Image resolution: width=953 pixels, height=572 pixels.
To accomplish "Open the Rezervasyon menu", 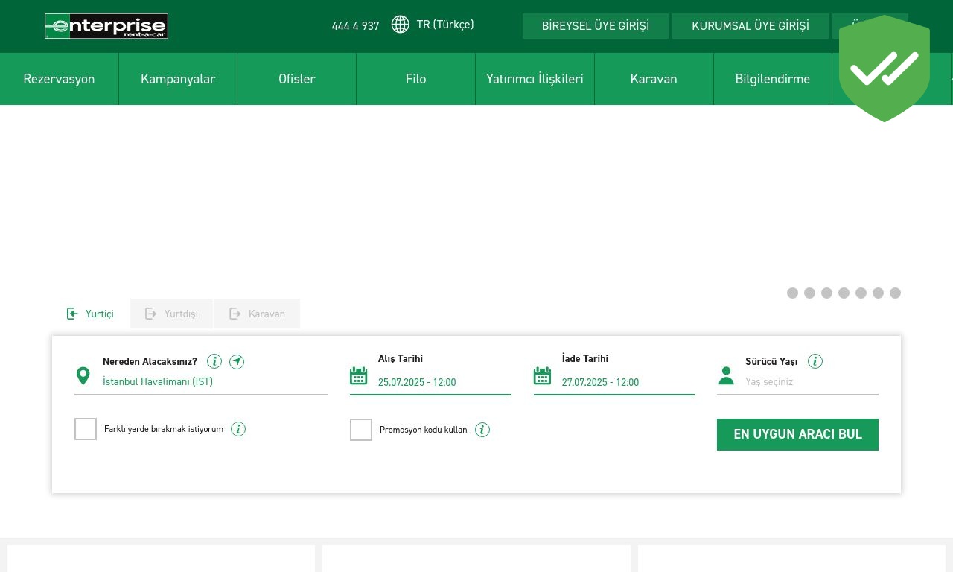I will pos(59,79).
